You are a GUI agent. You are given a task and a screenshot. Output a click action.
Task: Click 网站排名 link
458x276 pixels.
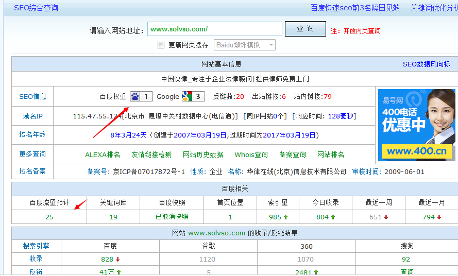[331, 154]
